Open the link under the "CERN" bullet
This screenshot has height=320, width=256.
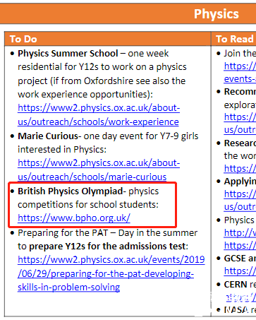240,297
